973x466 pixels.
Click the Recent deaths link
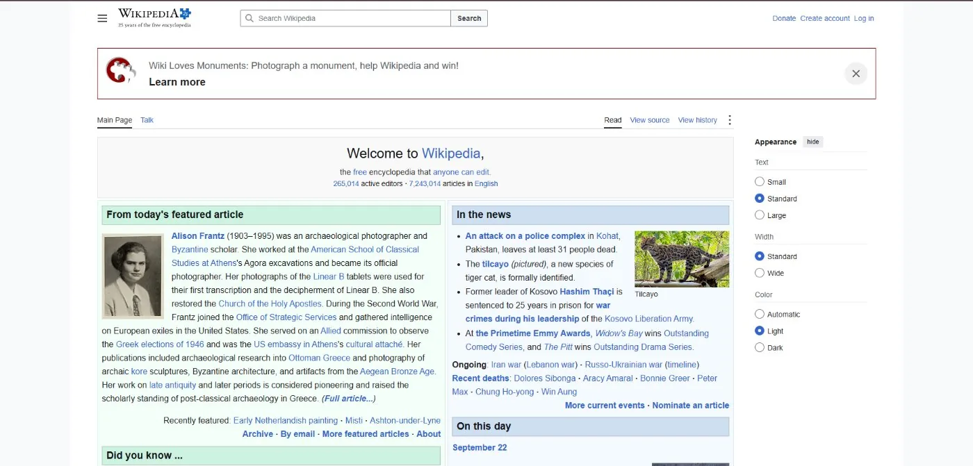coord(482,378)
